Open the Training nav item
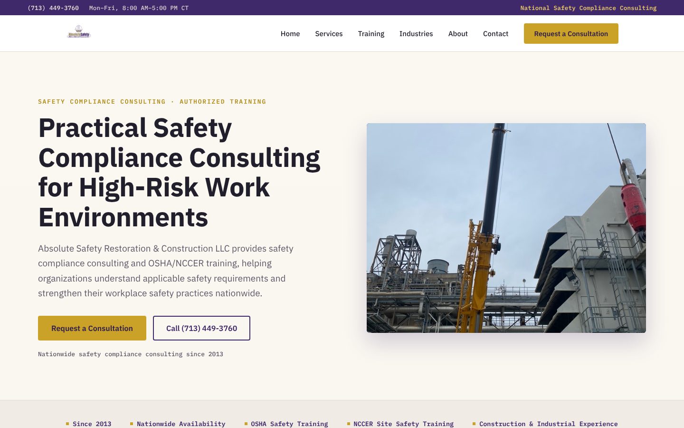The height and width of the screenshot is (428, 684). click(x=371, y=34)
